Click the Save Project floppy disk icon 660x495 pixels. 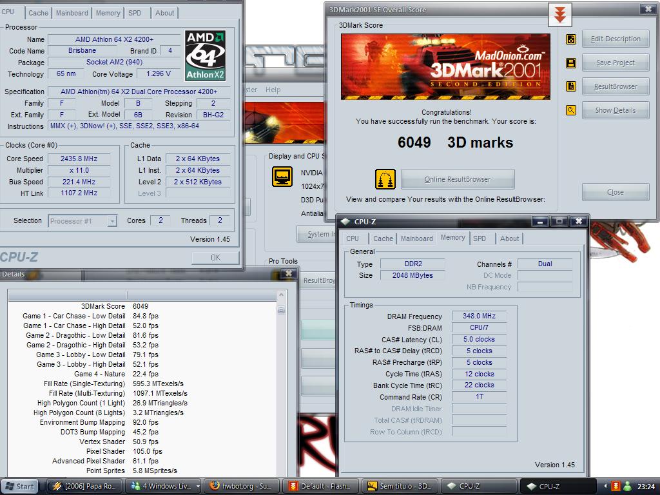coord(571,63)
